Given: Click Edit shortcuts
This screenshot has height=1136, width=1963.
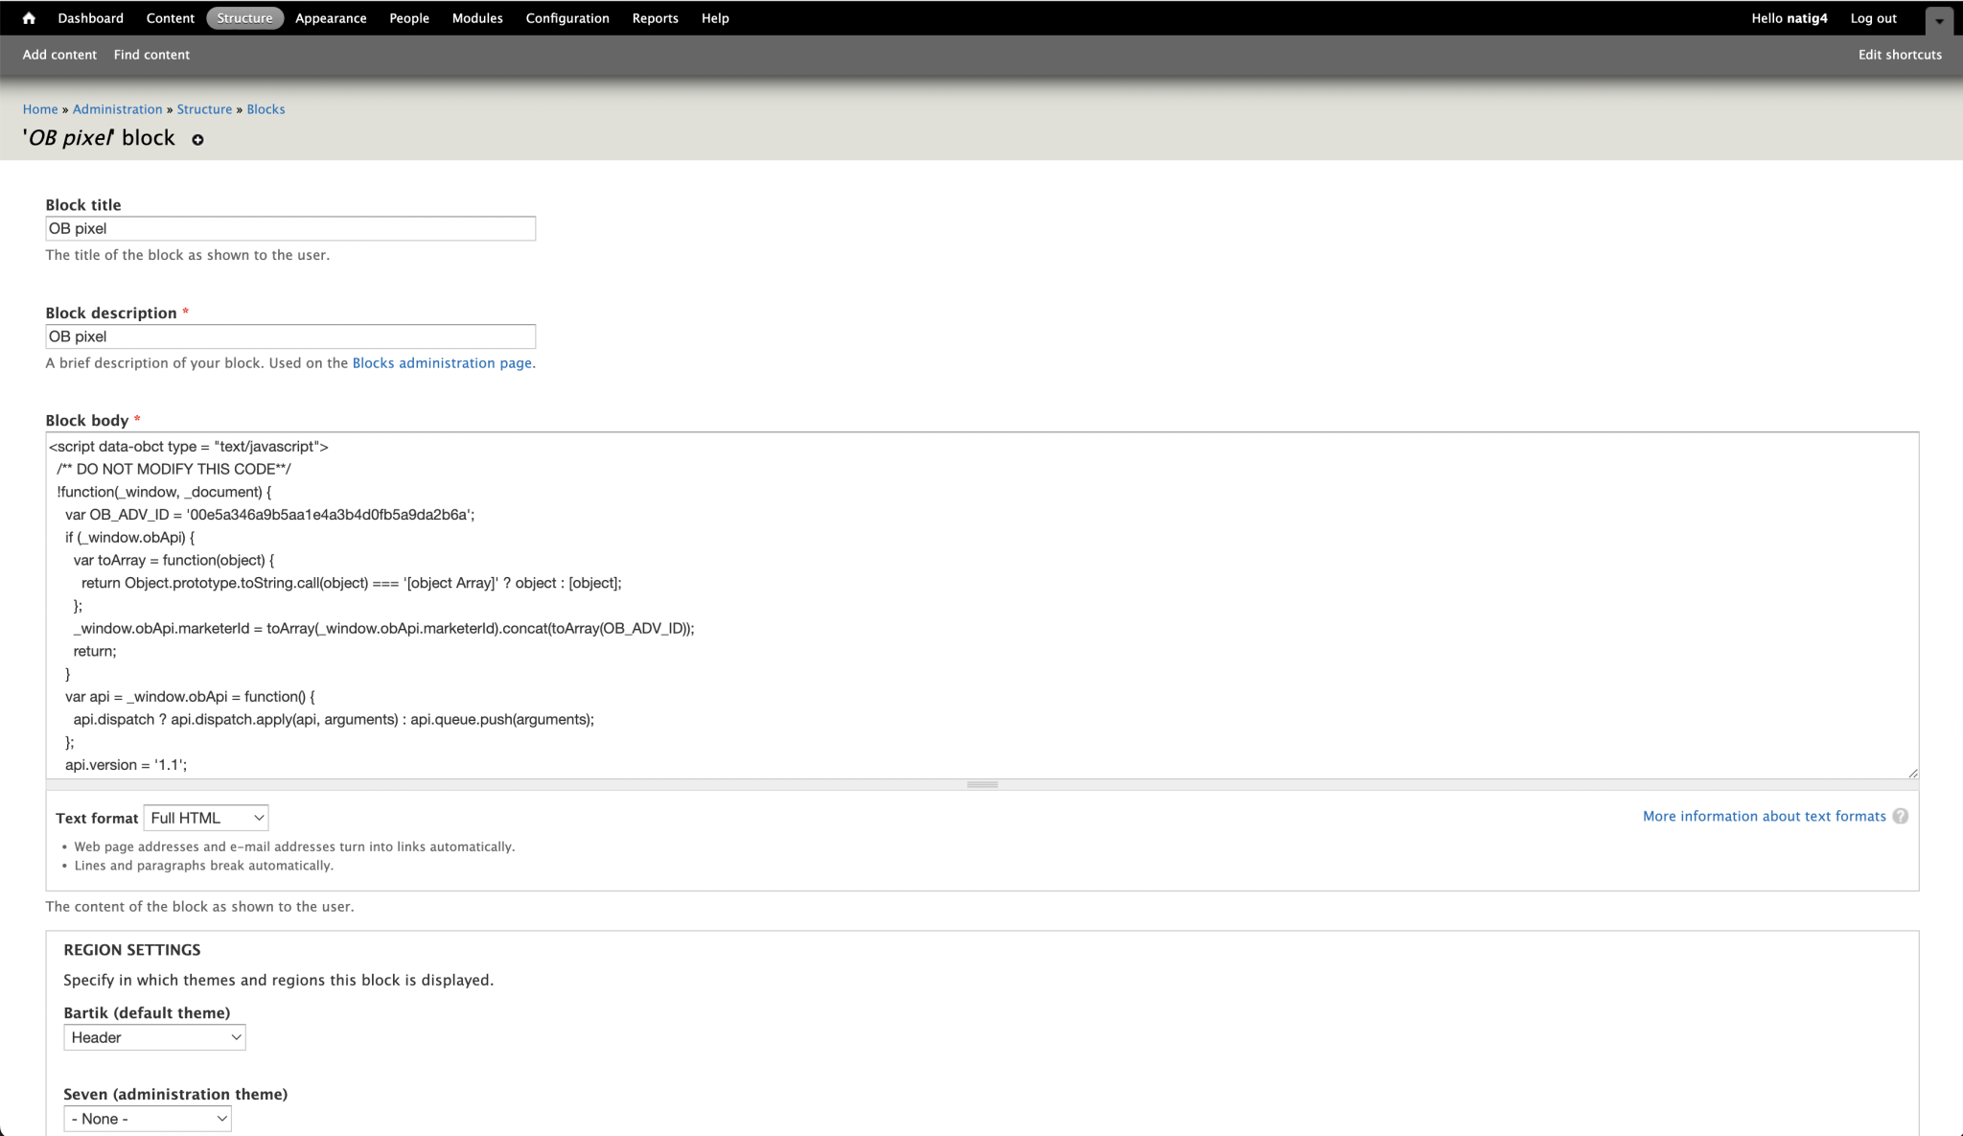Looking at the screenshot, I should [1899, 55].
